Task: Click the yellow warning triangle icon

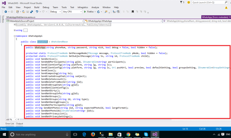Action: pyautogui.click(x=226, y=8)
